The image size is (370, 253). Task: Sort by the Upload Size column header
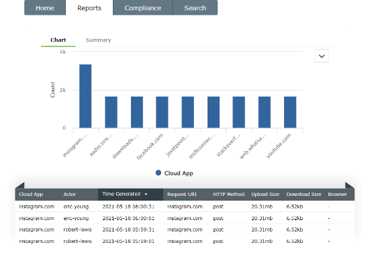[x=265, y=195]
